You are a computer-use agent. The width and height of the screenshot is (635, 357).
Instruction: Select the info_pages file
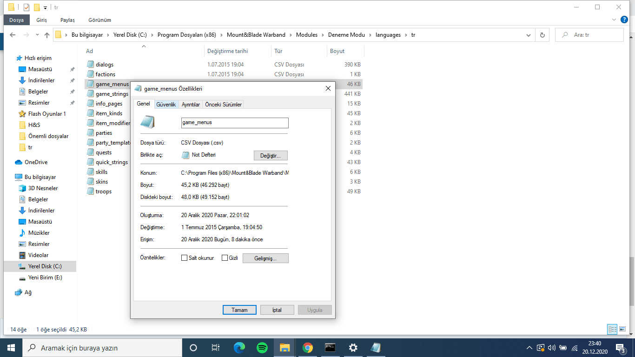tap(109, 104)
